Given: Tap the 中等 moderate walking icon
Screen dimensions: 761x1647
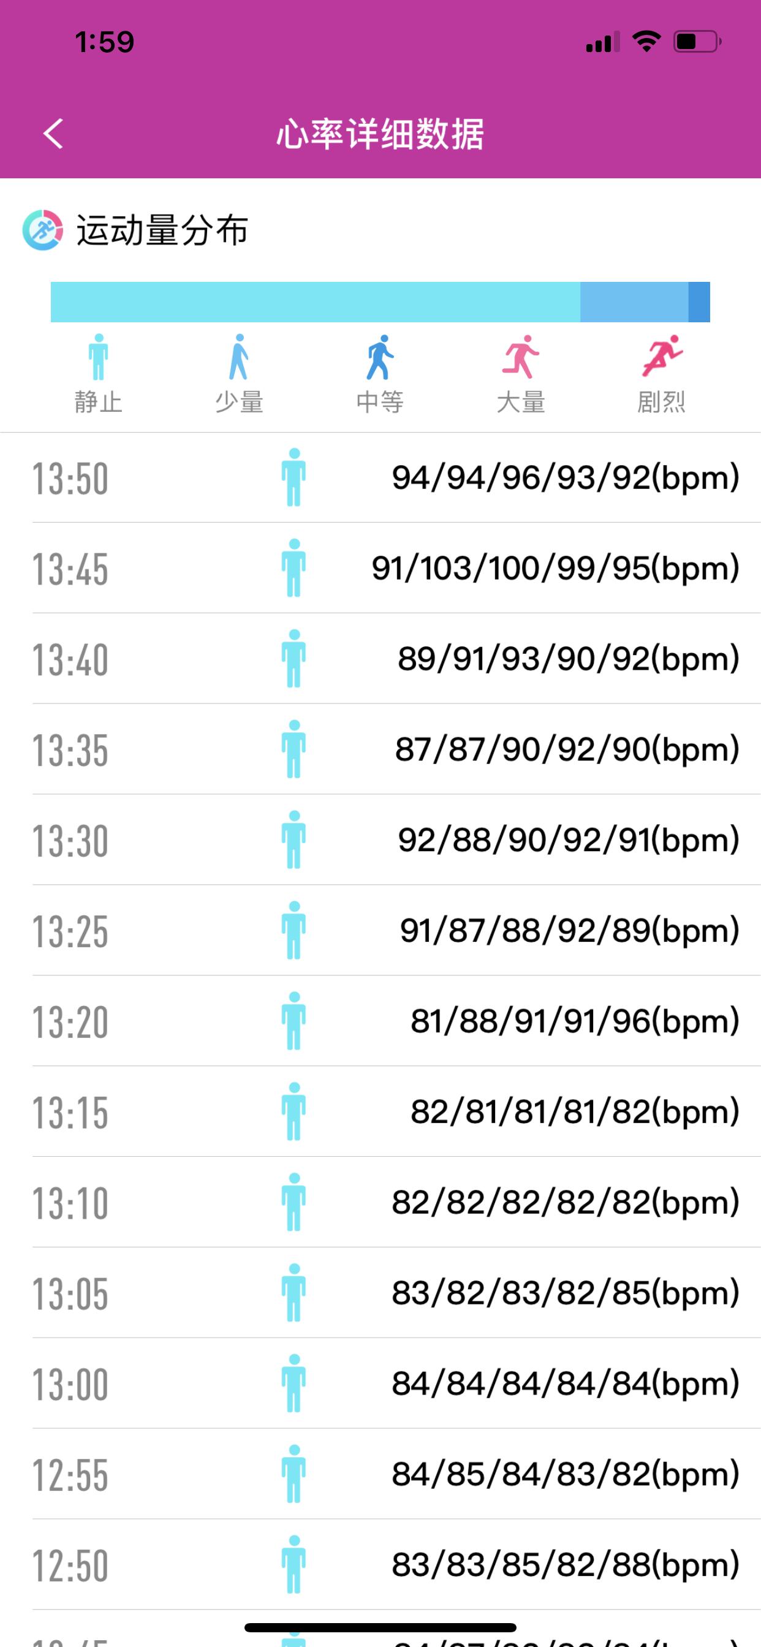Looking at the screenshot, I should (380, 357).
